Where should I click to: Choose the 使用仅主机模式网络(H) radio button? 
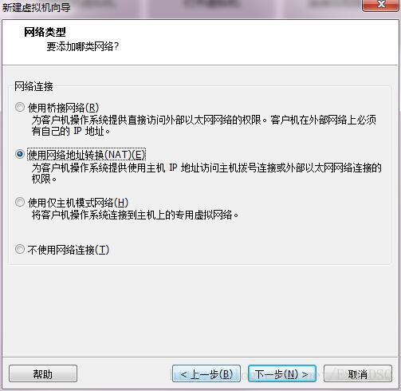20,202
